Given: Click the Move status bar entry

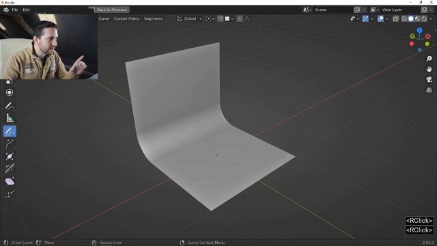Looking at the screenshot, I should 45,243.
